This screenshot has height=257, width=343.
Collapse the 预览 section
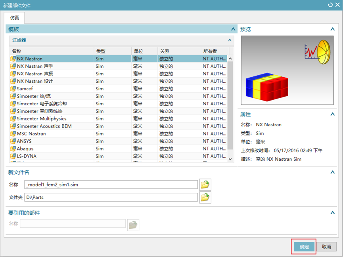coord(332,29)
